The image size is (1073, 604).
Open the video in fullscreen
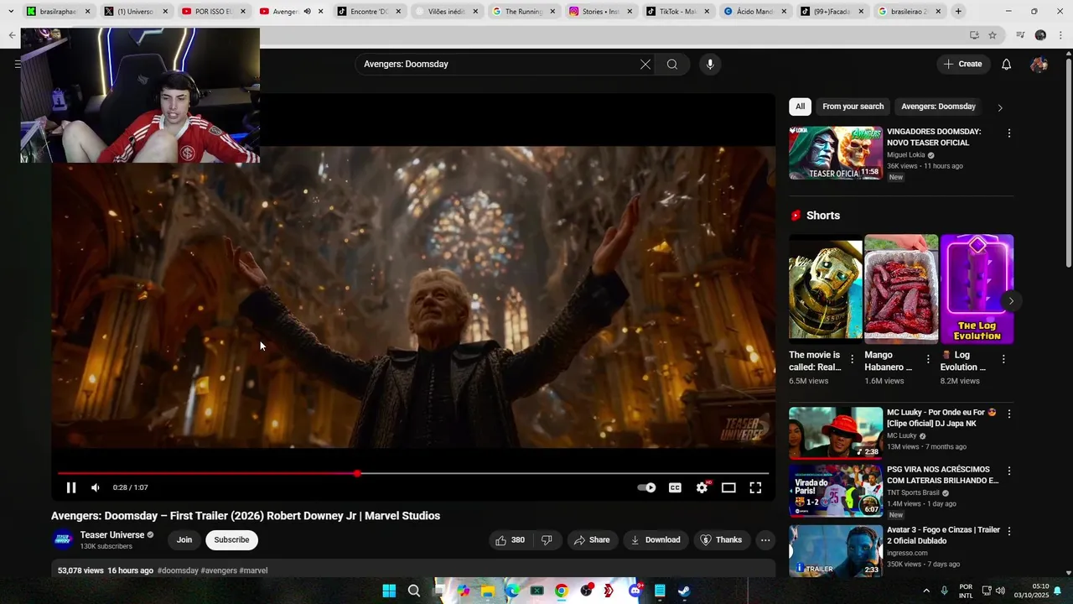[x=755, y=487]
